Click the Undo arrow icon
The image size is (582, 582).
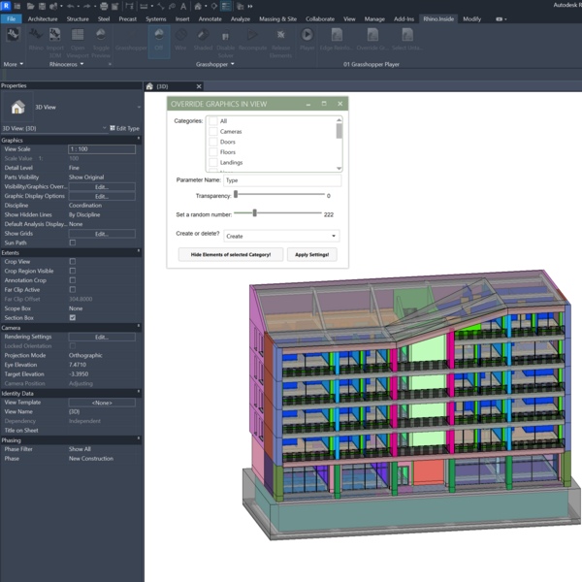[x=70, y=6]
